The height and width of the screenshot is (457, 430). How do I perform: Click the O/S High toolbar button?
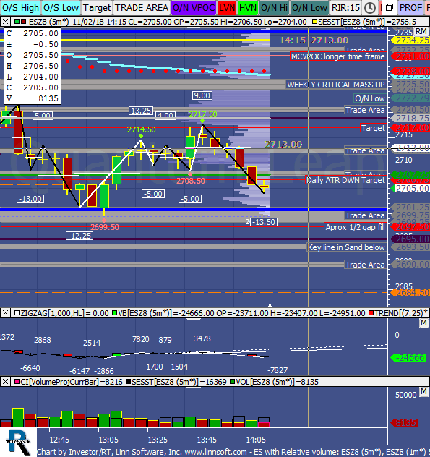coord(20,8)
